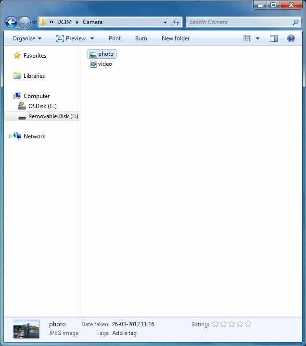Select the video file icon
The height and width of the screenshot is (346, 306).
(93, 64)
